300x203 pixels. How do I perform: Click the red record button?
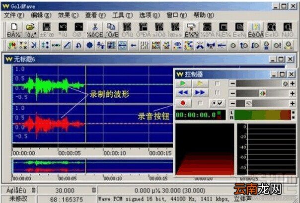tap(183, 103)
